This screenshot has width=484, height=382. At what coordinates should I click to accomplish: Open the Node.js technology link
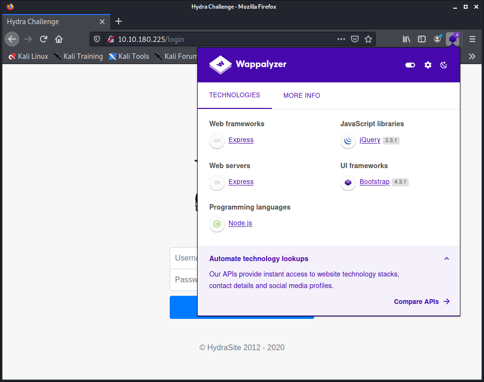[x=240, y=223]
